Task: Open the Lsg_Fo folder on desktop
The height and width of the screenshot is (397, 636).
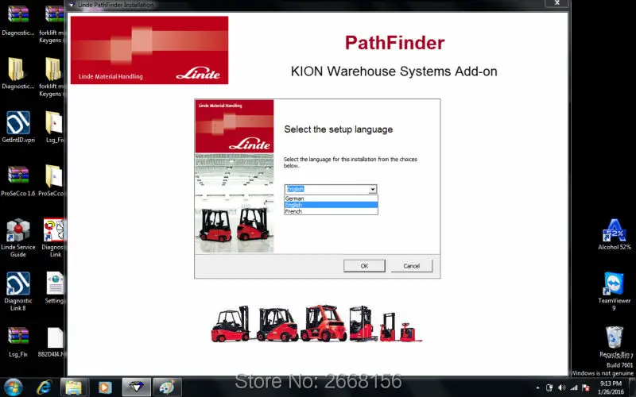Action: [x=54, y=127]
